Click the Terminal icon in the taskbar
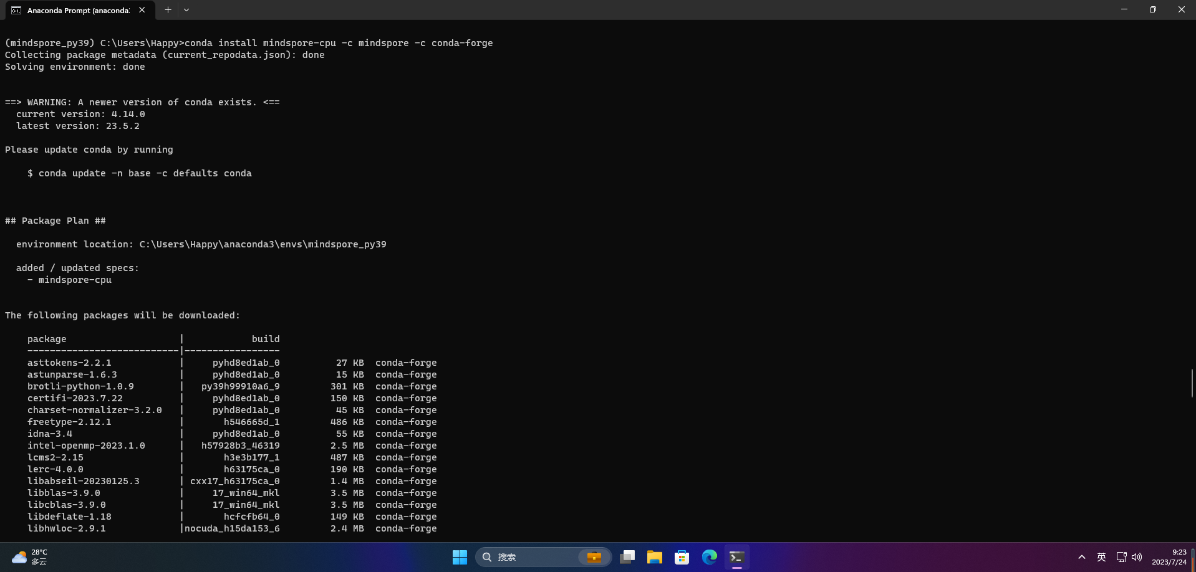Screen dimensions: 1196x572 (737, 557)
